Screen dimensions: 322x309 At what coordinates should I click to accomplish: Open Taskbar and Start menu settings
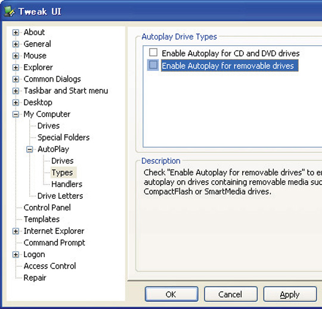[66, 90]
